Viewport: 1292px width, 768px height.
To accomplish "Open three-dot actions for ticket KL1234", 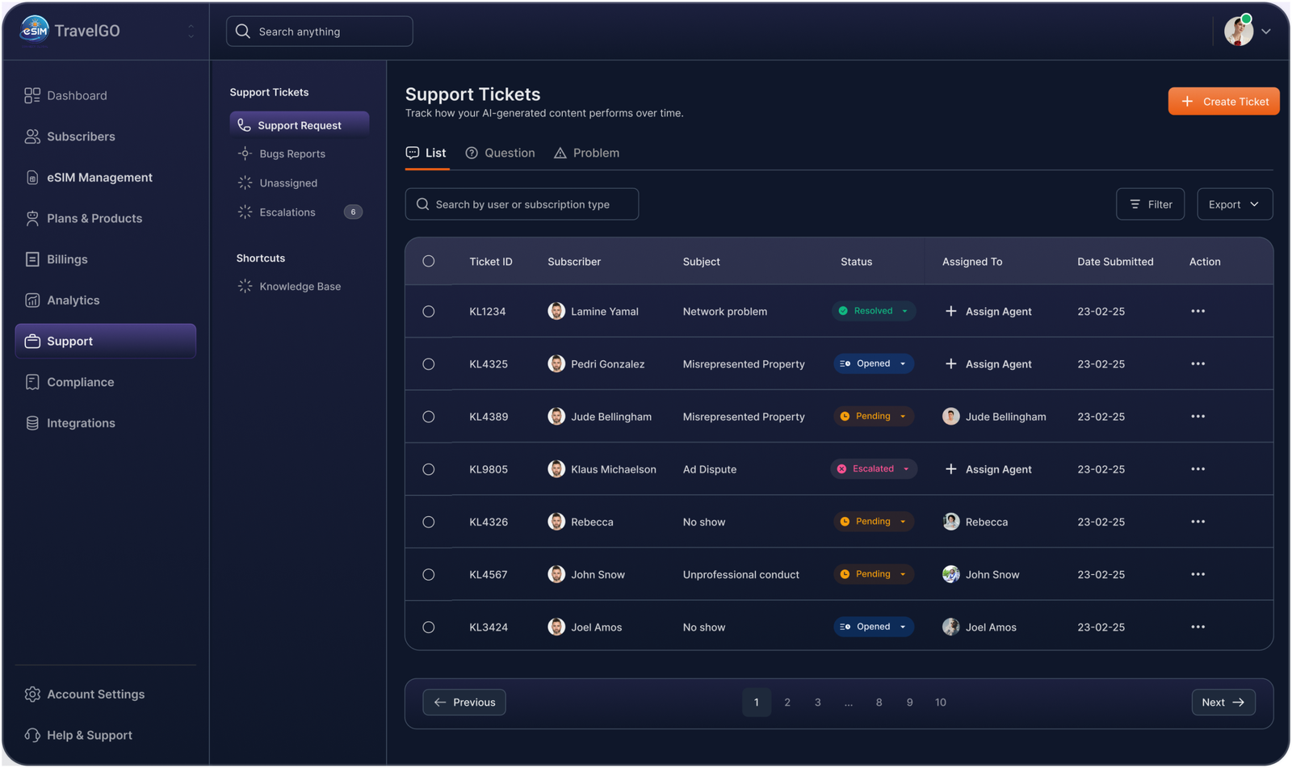I will tap(1198, 311).
